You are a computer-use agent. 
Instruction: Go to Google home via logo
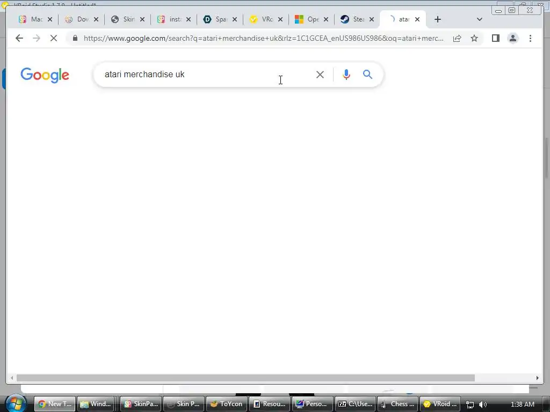[x=45, y=75]
